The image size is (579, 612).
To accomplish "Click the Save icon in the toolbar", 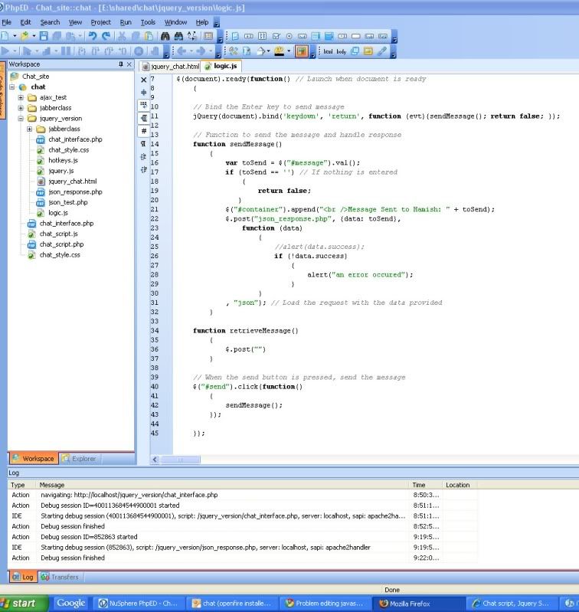I will coord(45,36).
